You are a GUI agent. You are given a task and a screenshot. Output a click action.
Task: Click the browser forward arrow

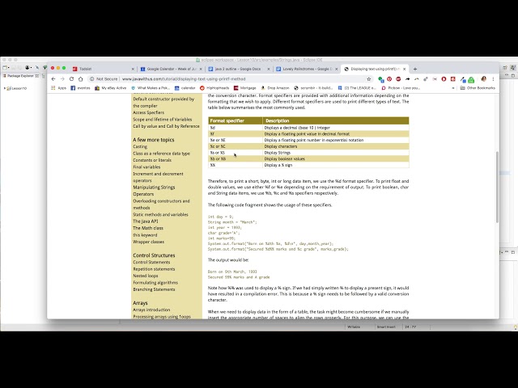[62, 79]
